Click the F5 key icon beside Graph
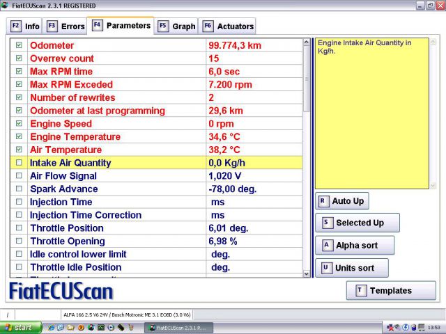Screen dimensions: 446x334 coord(163,26)
